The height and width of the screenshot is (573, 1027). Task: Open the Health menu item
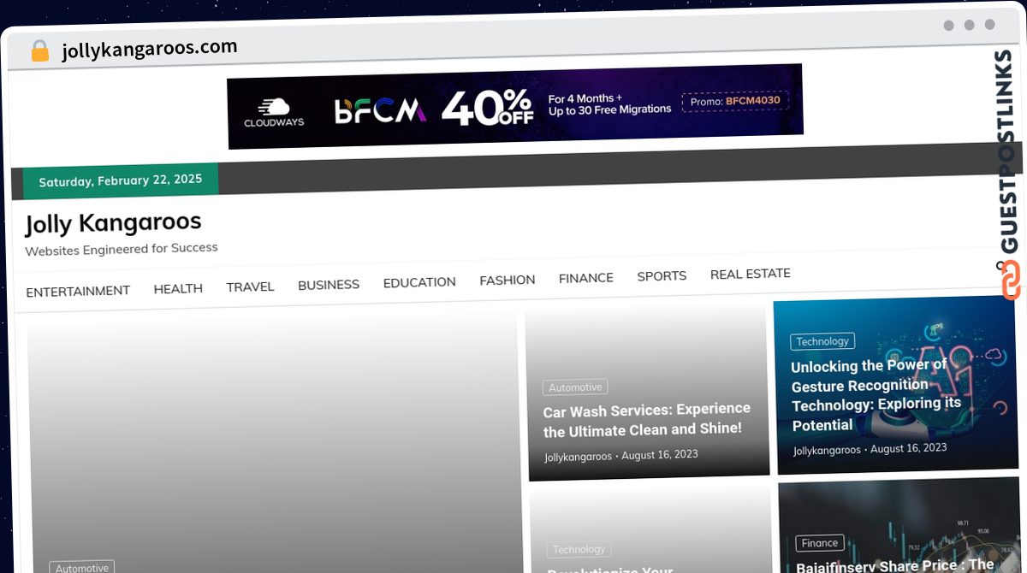[x=178, y=288]
